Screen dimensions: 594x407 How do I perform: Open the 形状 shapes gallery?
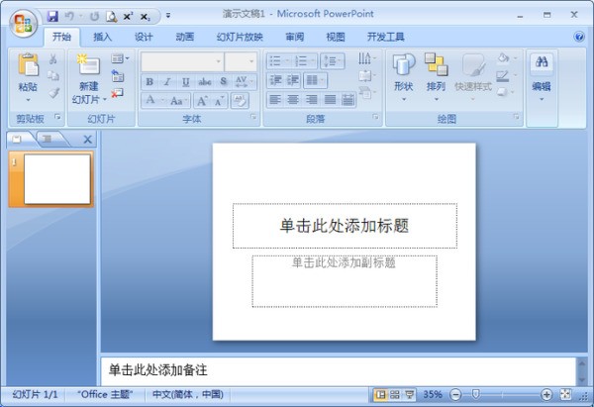pos(404,77)
